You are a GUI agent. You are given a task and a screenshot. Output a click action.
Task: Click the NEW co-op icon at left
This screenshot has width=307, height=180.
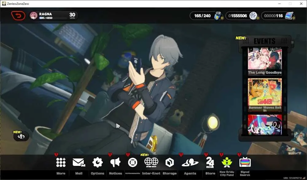[x=21, y=136]
